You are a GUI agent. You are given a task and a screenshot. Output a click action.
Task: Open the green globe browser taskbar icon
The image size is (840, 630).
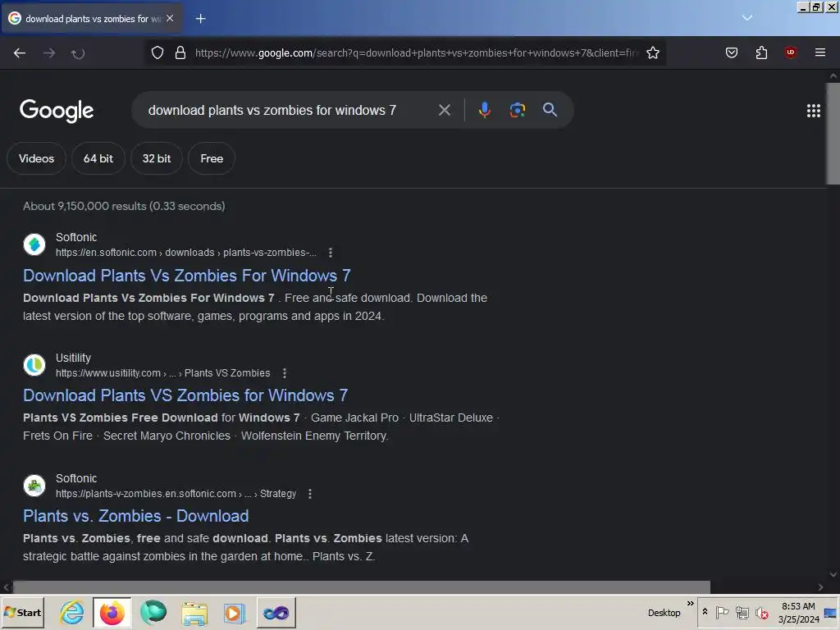(x=153, y=613)
